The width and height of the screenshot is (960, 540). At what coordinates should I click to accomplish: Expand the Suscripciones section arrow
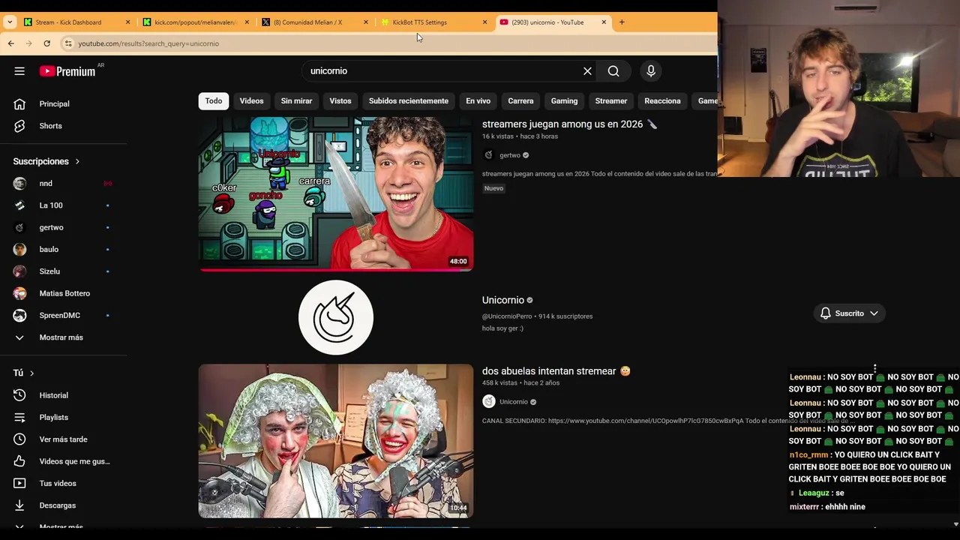point(76,161)
